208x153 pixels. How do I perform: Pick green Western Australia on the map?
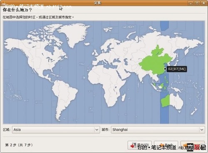click(x=165, y=101)
